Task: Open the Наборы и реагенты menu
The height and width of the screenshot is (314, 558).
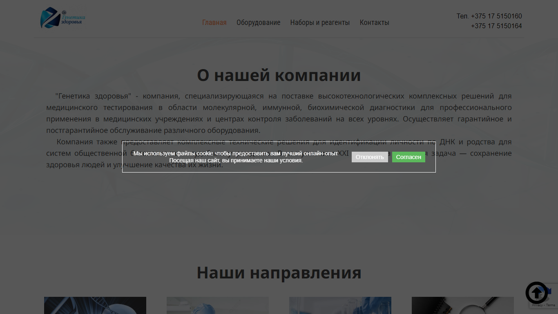Action: (320, 22)
